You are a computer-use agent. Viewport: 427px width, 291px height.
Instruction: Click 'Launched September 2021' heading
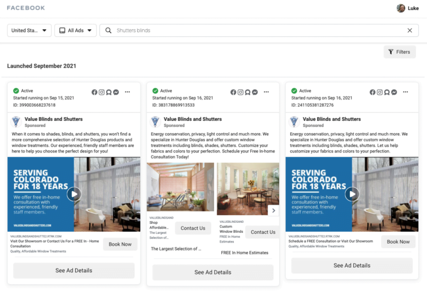[42, 66]
